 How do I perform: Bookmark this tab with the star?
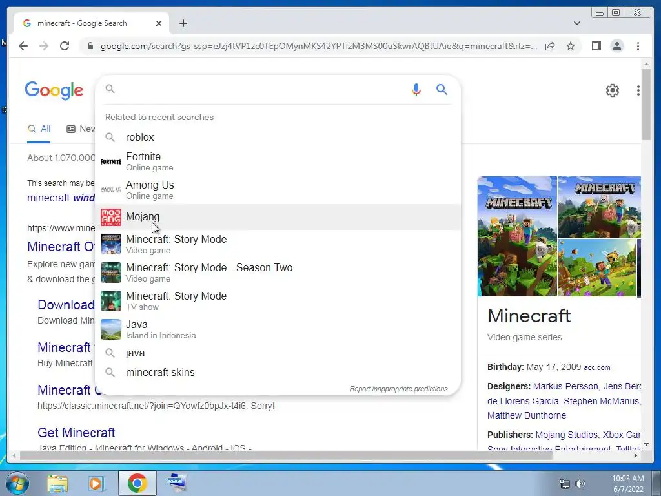571,46
